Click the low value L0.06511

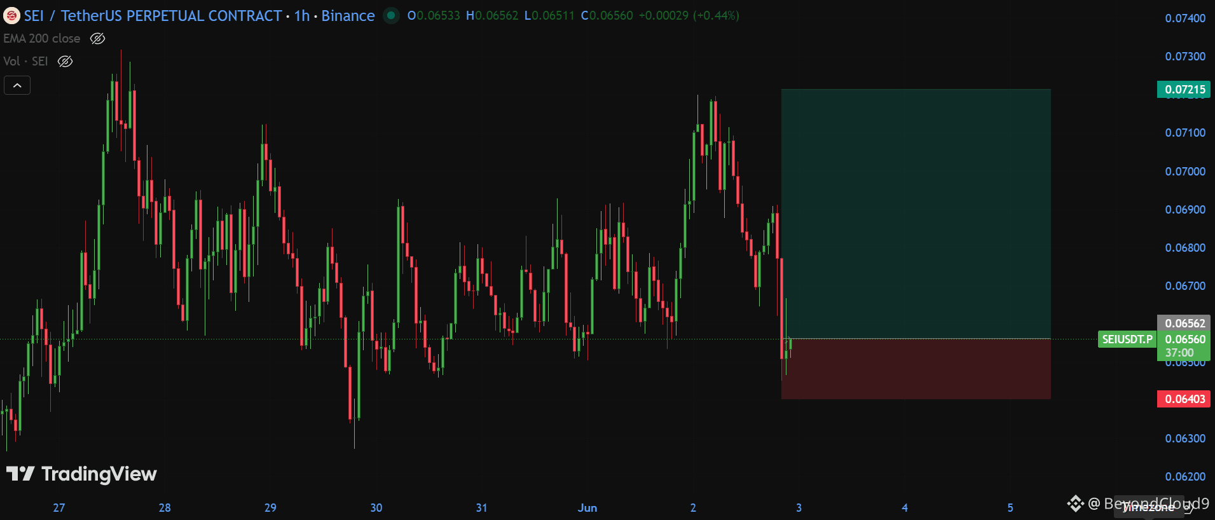pos(549,15)
